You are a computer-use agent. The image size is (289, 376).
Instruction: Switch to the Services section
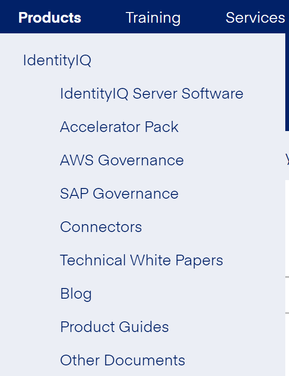(255, 18)
